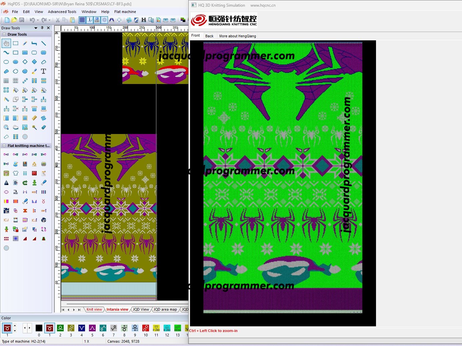Collapse the Draw Tools section

pos(4,34)
